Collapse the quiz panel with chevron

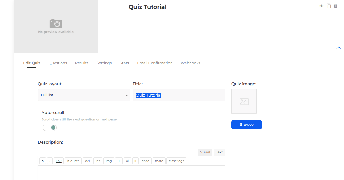[x=338, y=48]
